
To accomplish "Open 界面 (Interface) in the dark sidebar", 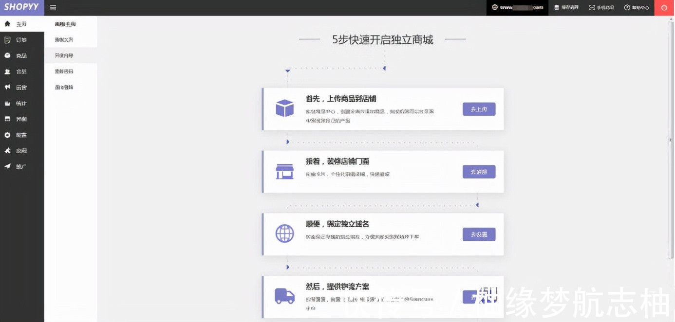I will [22, 119].
